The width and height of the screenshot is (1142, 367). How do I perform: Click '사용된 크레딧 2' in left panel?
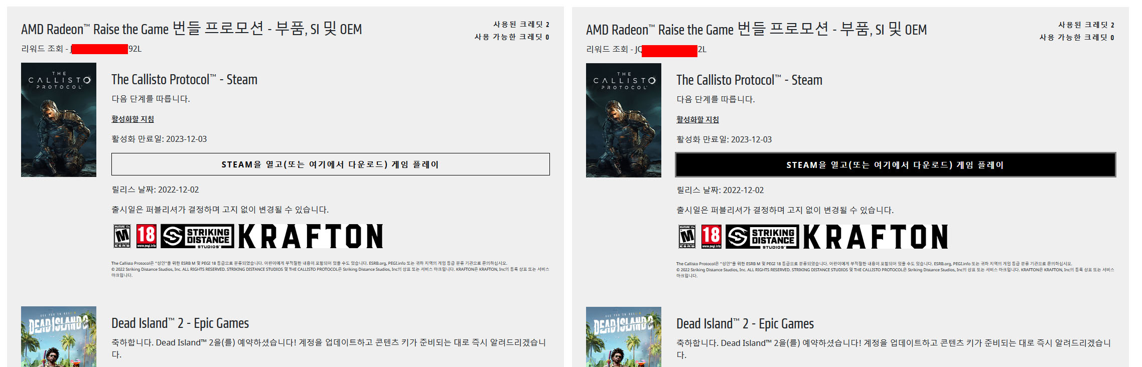(521, 24)
